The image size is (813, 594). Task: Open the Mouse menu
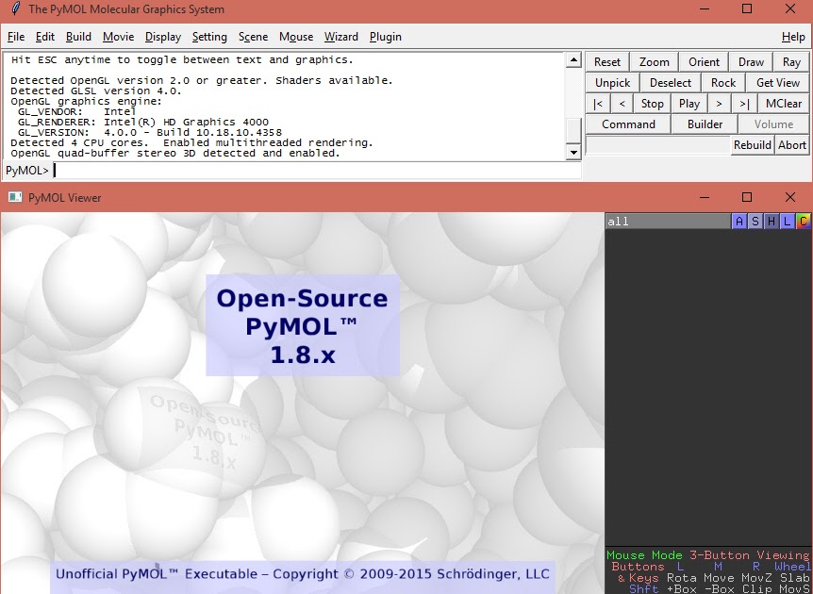click(x=296, y=37)
